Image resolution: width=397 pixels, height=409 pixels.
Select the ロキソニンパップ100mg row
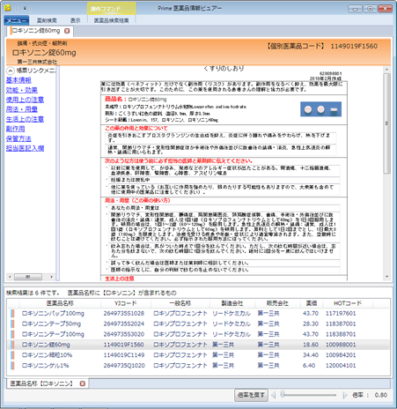coord(199,314)
